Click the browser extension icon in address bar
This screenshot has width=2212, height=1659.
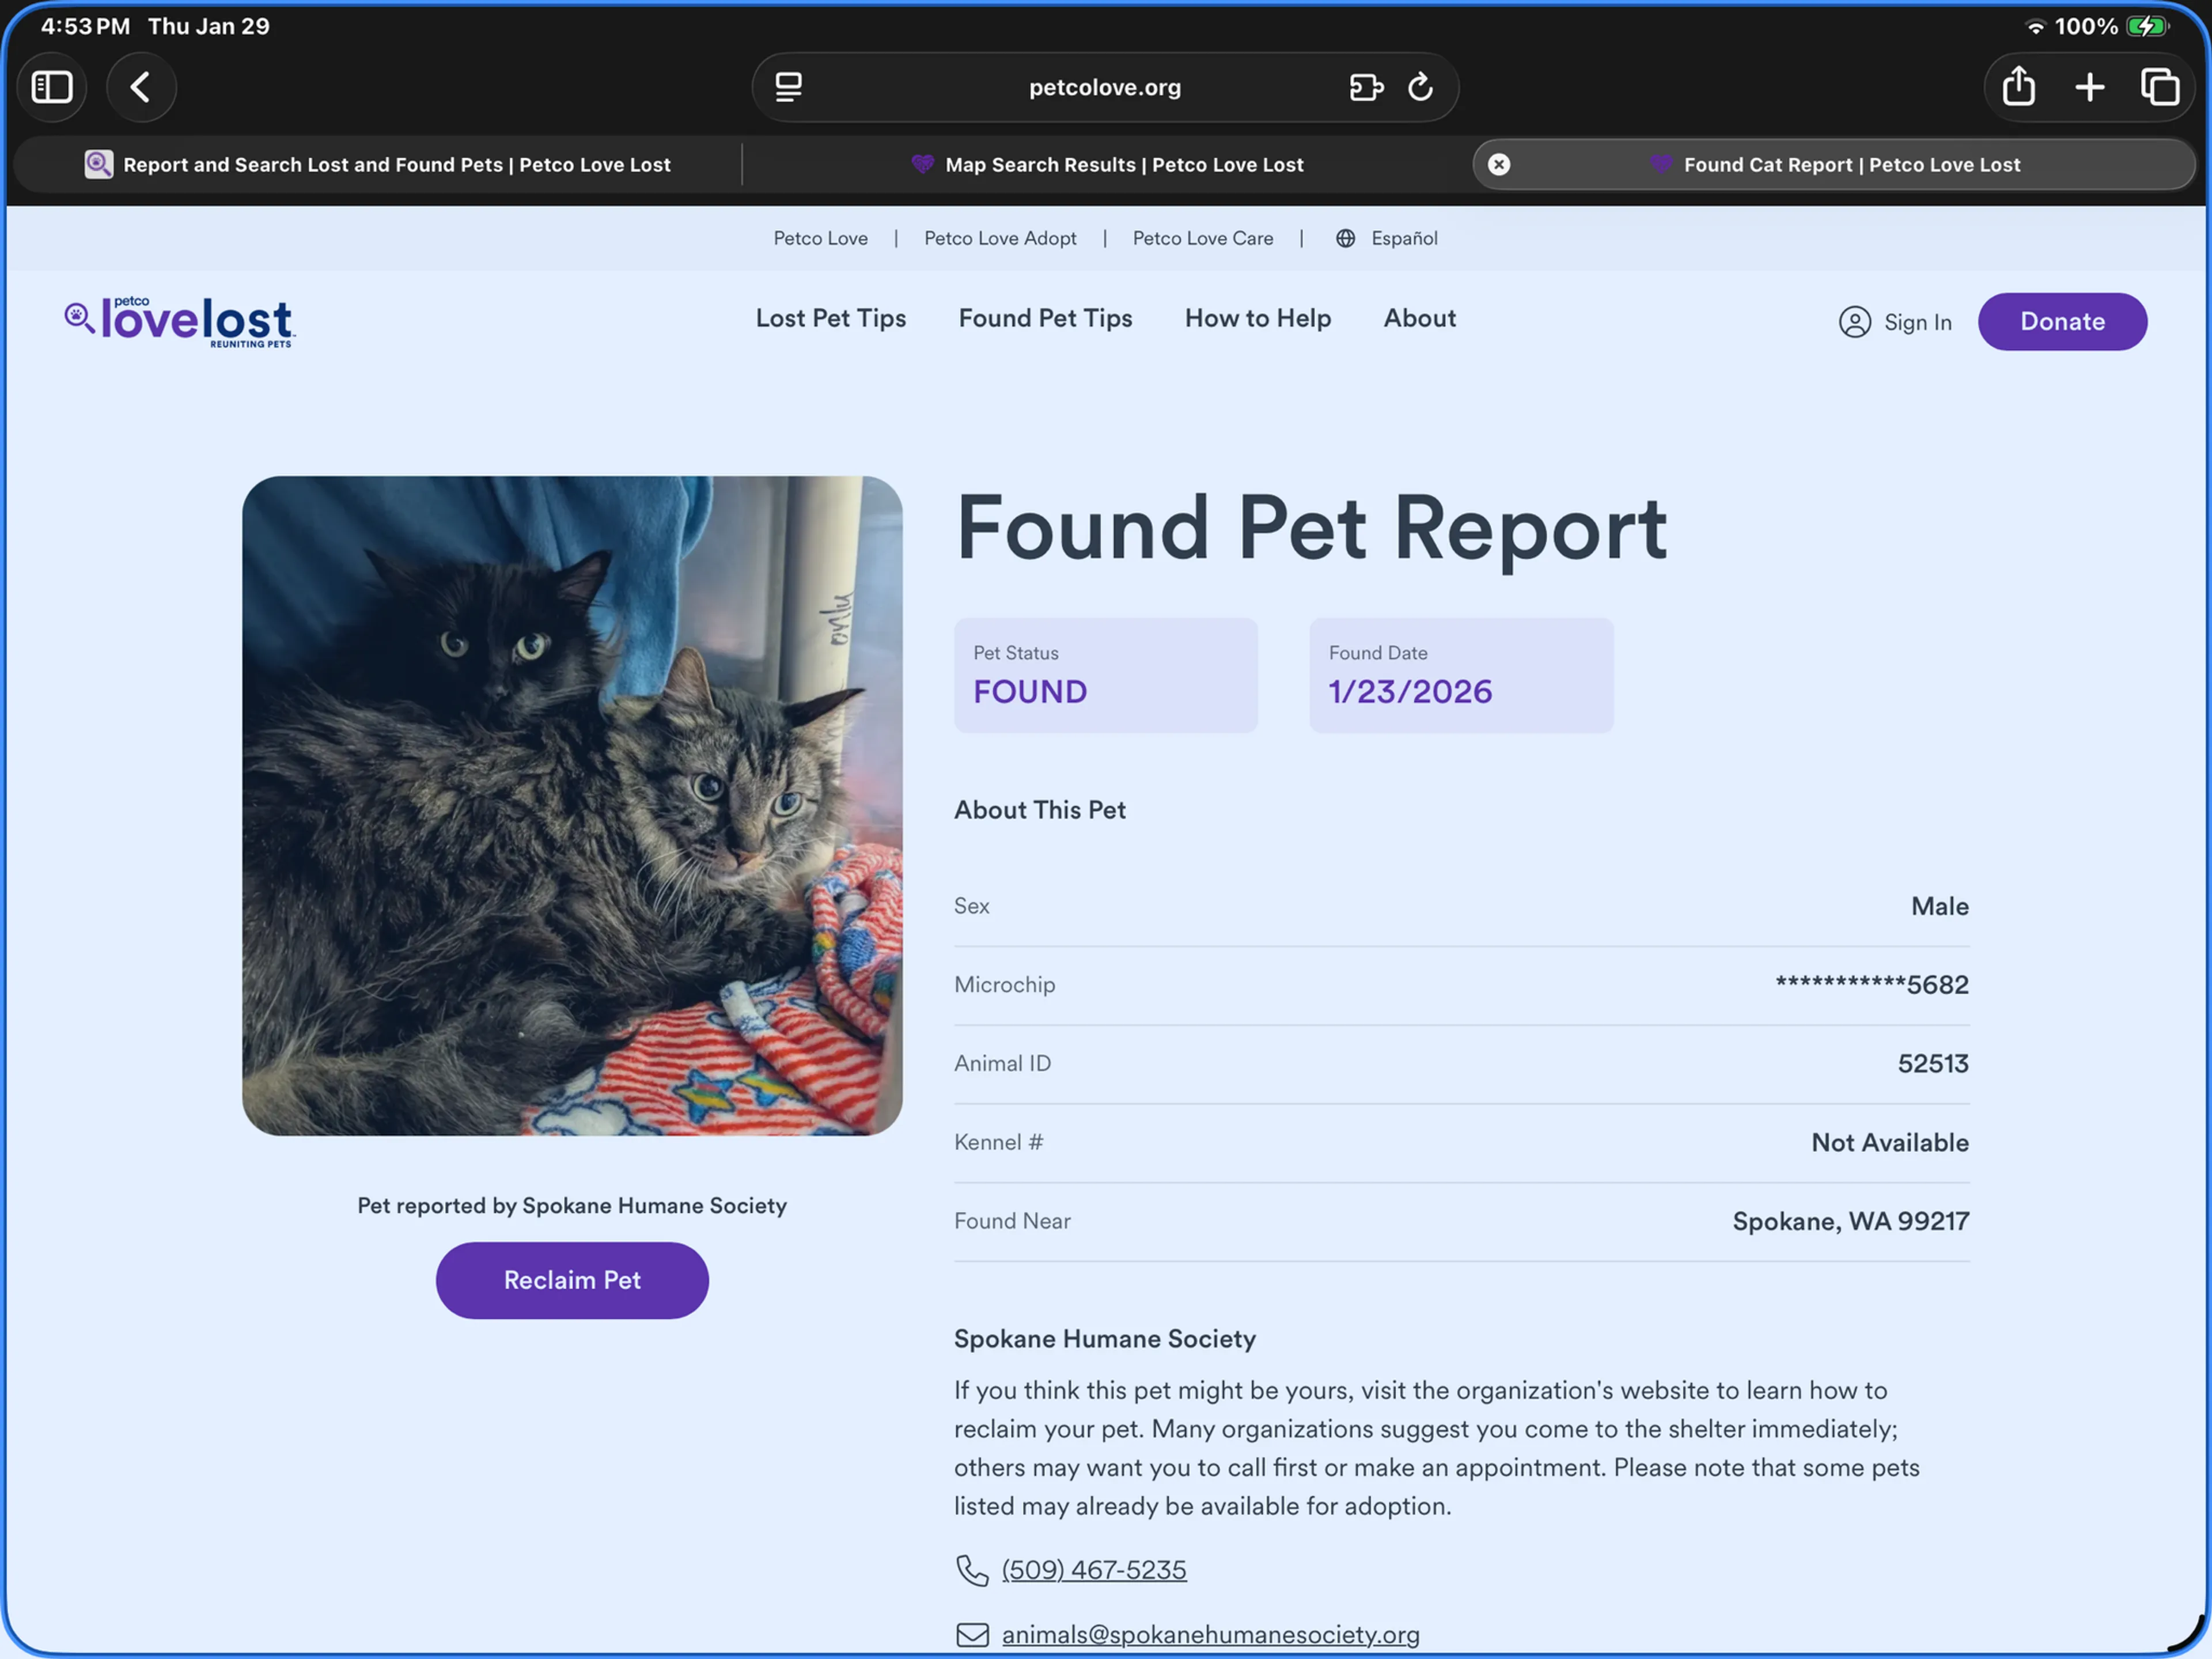coord(1366,87)
